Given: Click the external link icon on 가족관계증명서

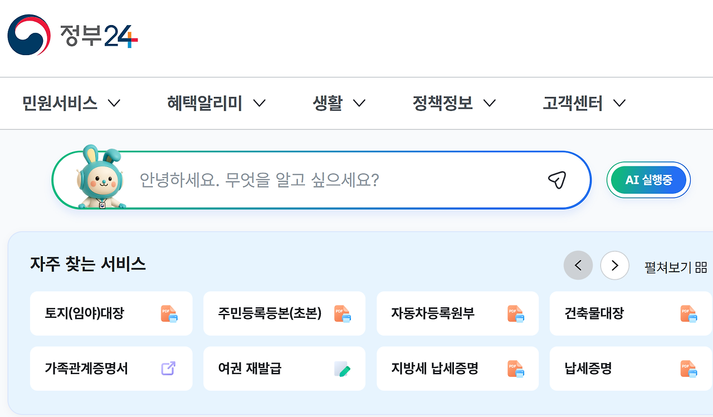Looking at the screenshot, I should 168,369.
